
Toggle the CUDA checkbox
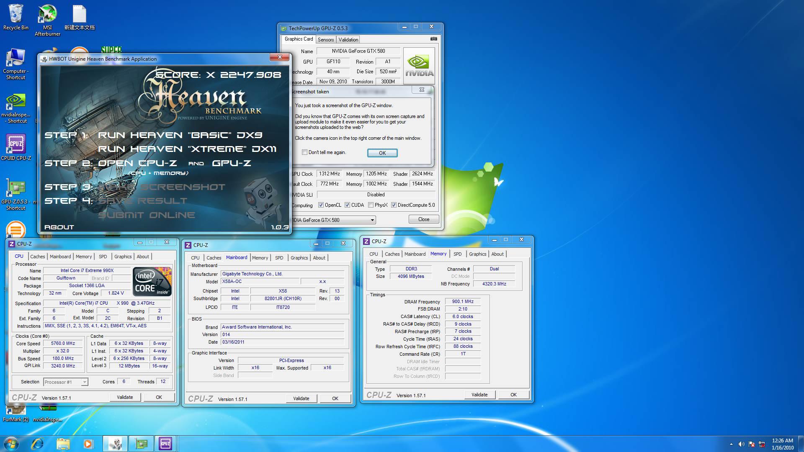pos(347,205)
